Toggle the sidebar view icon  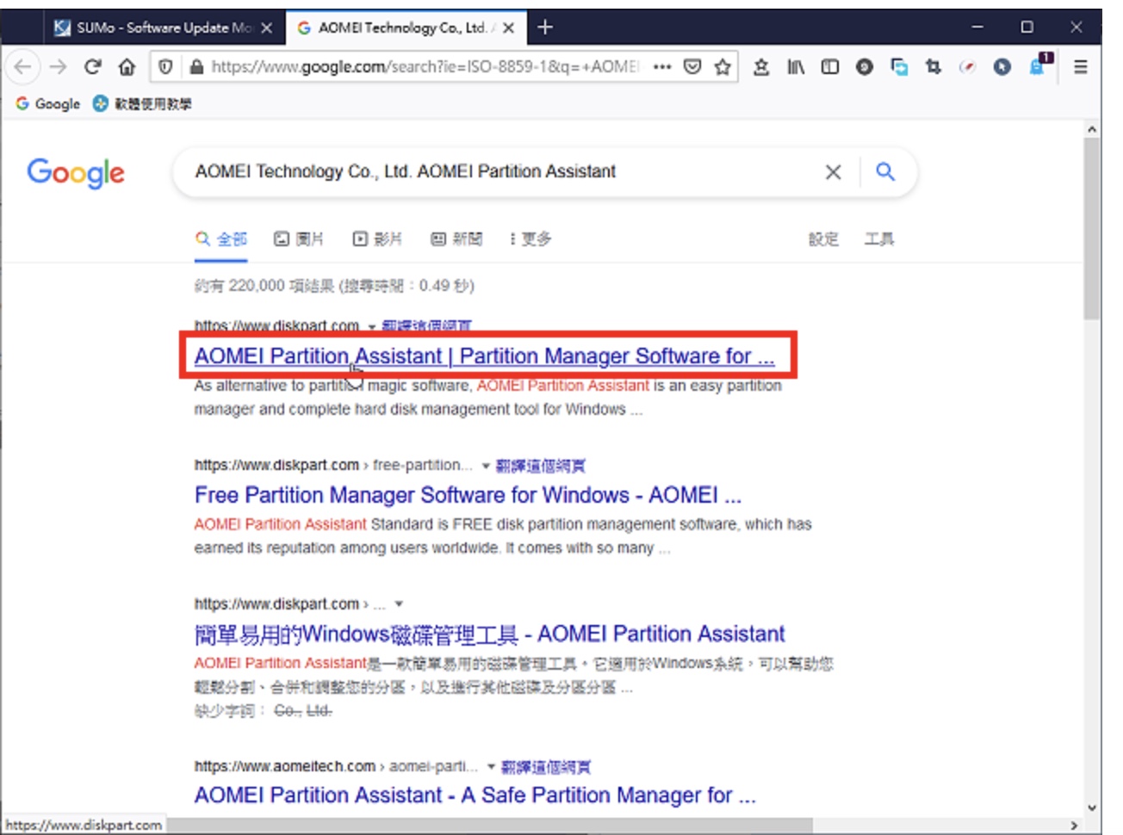pos(830,67)
